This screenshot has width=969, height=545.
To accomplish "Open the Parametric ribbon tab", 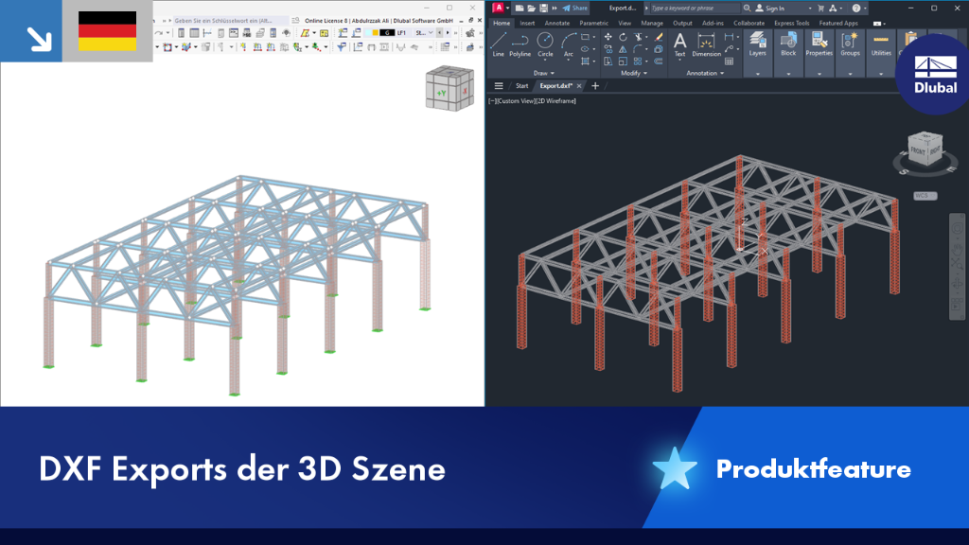I will point(594,23).
